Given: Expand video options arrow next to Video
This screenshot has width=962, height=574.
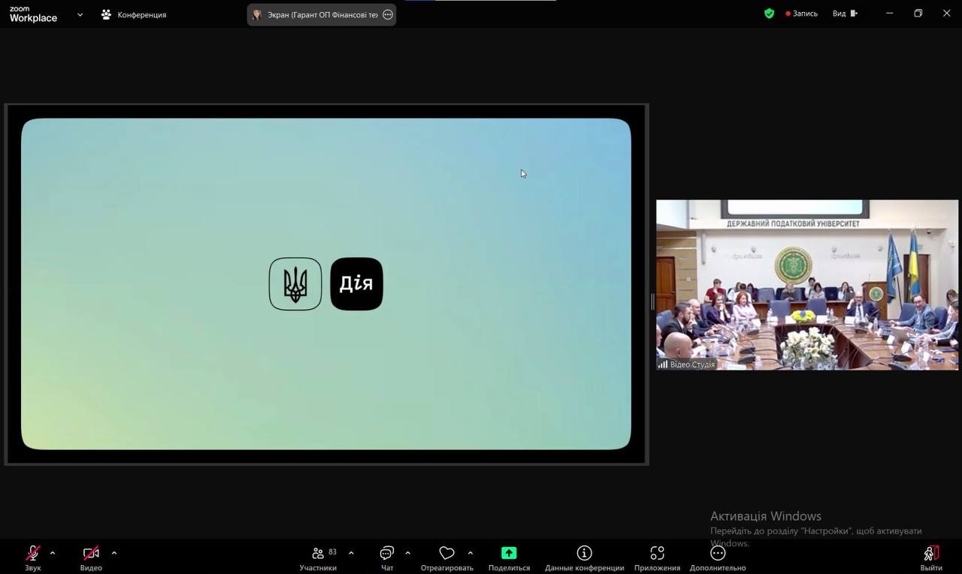Looking at the screenshot, I should tap(114, 553).
